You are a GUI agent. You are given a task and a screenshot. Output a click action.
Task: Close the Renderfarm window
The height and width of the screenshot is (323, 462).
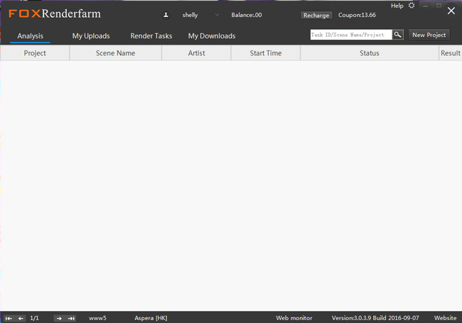click(451, 11)
